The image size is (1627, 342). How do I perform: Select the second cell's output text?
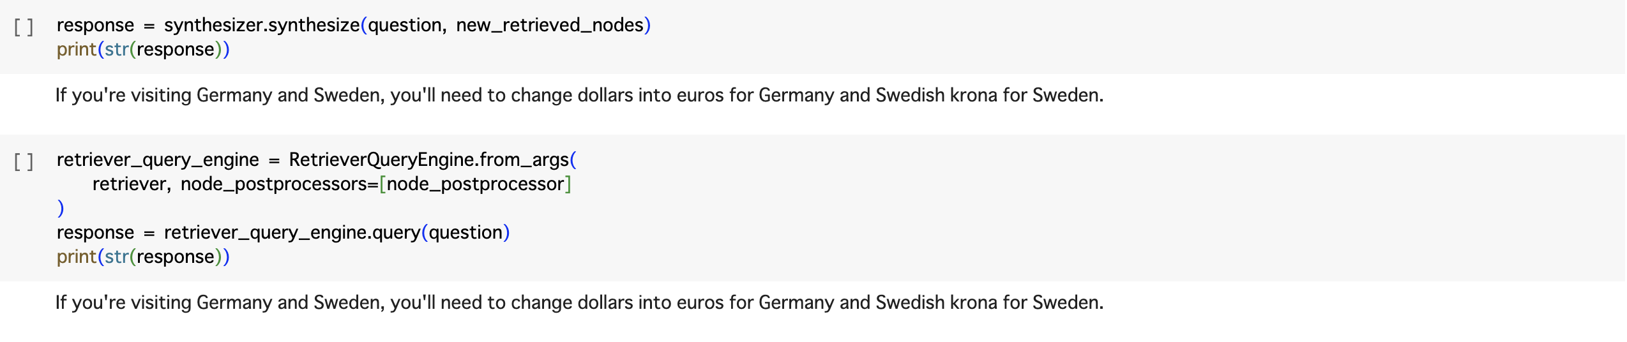click(x=579, y=302)
